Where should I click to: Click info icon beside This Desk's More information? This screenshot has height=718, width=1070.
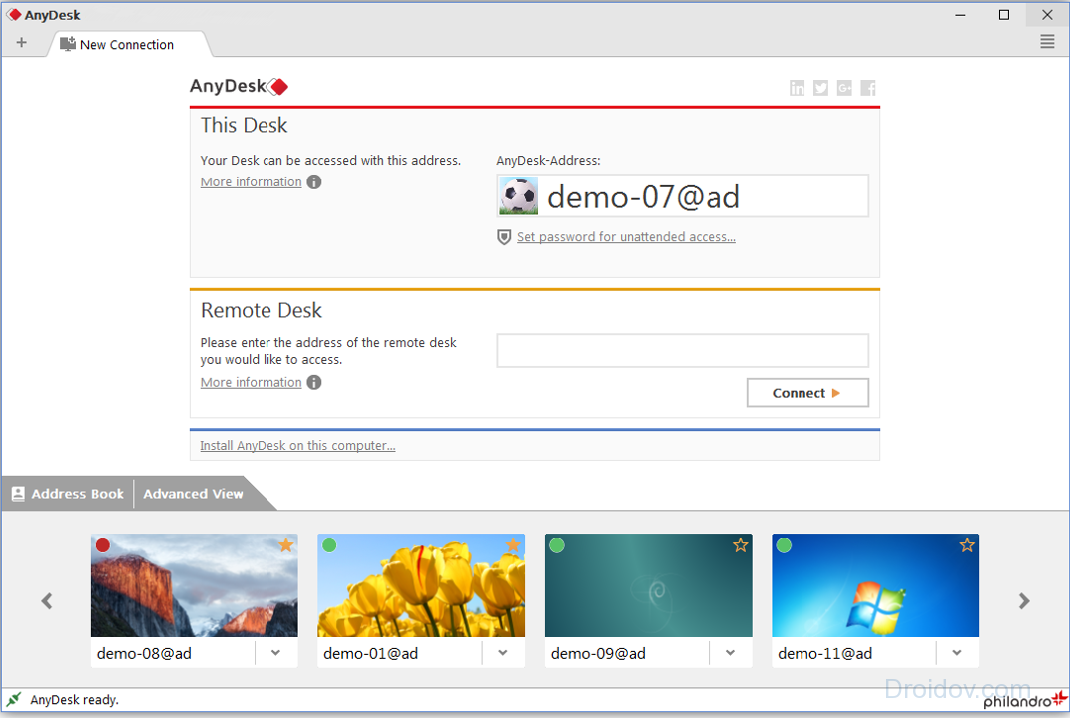314,182
